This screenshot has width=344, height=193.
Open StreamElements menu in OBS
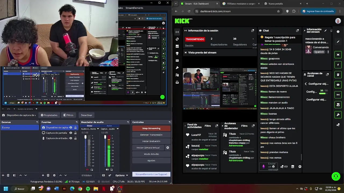[x=134, y=8]
